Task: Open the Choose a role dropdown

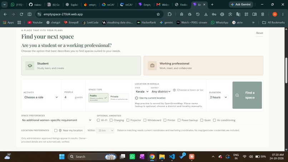Action: [x=41, y=97]
